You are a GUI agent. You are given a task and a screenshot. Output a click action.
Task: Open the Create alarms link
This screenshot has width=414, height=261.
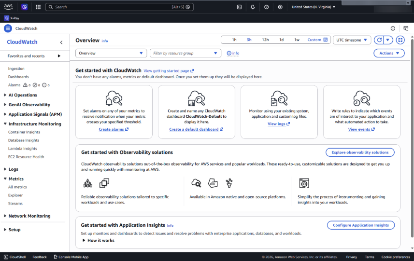click(114, 129)
